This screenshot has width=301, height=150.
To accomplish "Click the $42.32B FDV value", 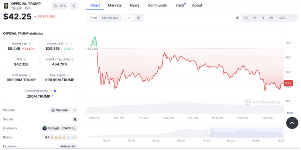I will [x=21, y=64].
